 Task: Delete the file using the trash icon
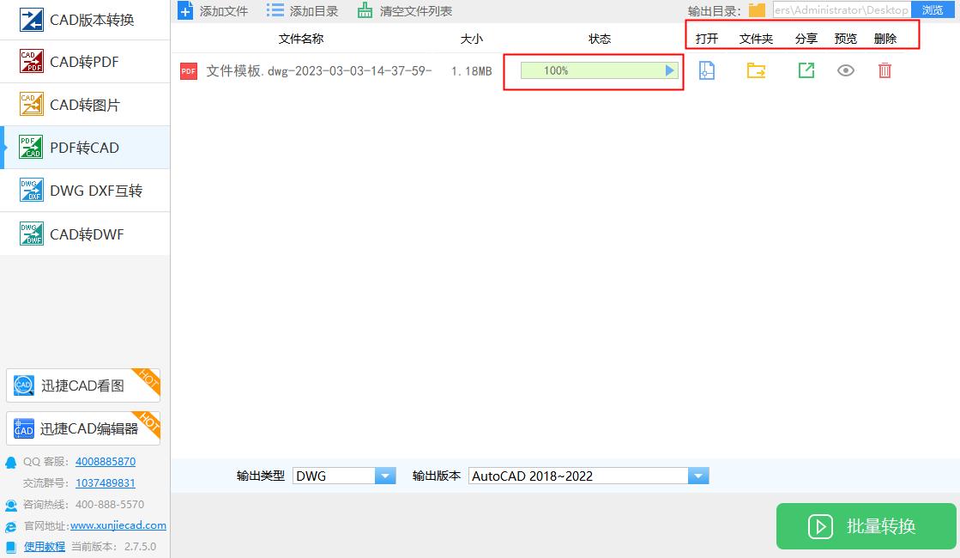pyautogui.click(x=885, y=70)
